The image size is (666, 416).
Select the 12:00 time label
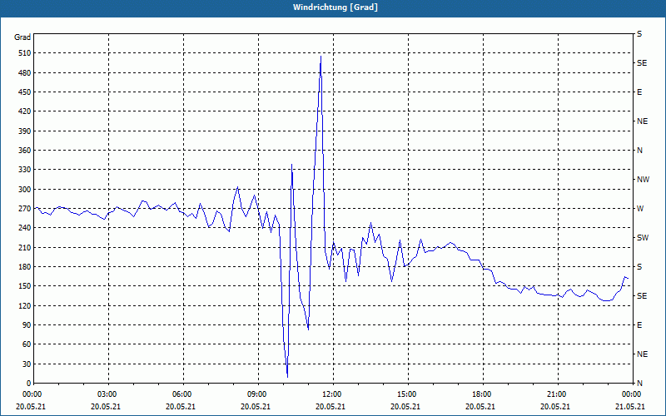(x=331, y=394)
